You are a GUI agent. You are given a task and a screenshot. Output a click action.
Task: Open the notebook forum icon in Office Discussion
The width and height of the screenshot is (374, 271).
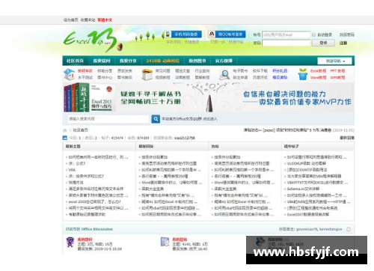point(165,242)
